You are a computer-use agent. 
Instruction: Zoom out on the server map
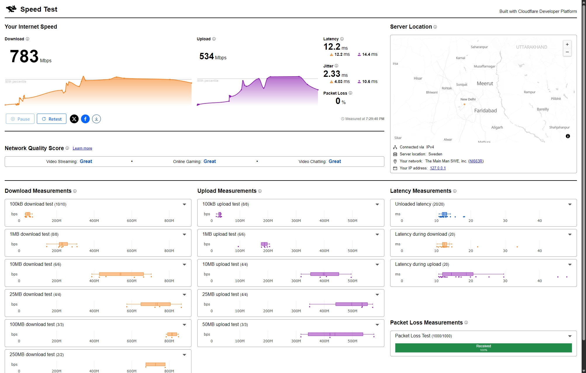(x=567, y=52)
